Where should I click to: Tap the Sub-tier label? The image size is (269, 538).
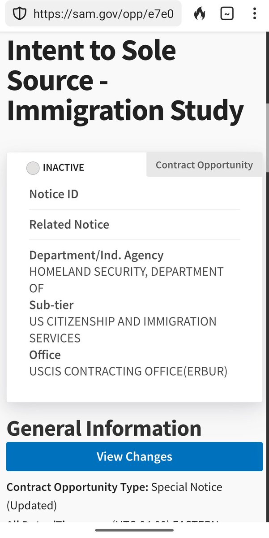51,305
